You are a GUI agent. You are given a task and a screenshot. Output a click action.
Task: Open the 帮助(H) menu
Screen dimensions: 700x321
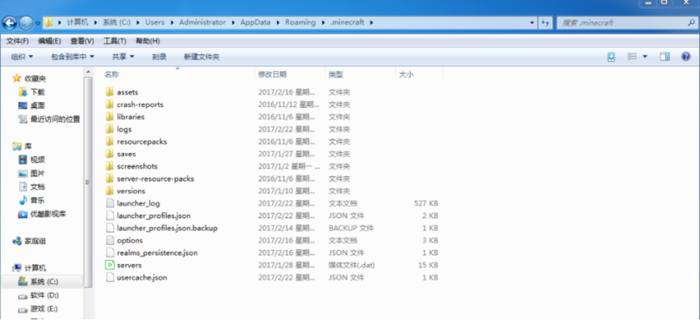click(147, 41)
